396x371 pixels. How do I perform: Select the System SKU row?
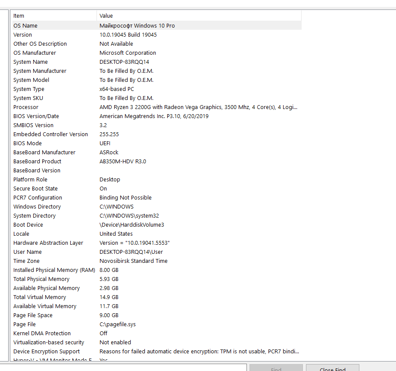pos(157,98)
